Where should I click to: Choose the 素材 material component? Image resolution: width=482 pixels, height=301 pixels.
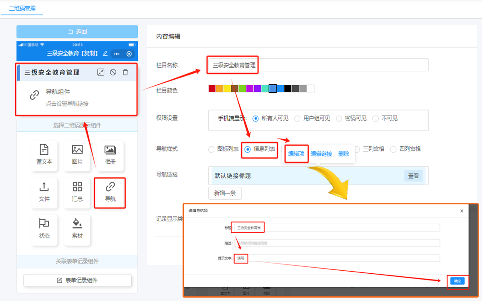click(x=77, y=229)
